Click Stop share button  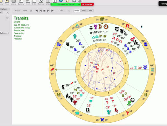coord(87,4)
